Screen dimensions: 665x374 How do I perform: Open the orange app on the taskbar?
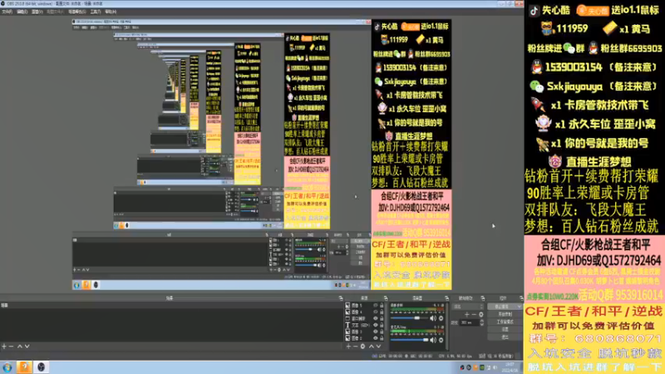pos(24,367)
